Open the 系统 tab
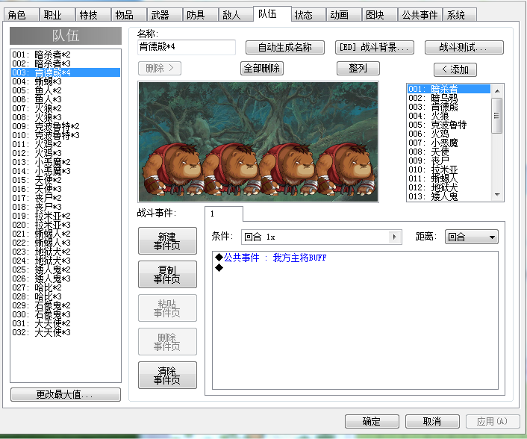Viewport: 527px width, 439px height. tap(459, 15)
